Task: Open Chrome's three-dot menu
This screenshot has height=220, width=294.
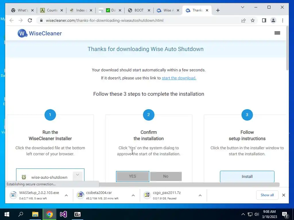Action: pos(283,20)
